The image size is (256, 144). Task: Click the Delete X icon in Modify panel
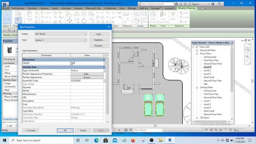(107, 22)
